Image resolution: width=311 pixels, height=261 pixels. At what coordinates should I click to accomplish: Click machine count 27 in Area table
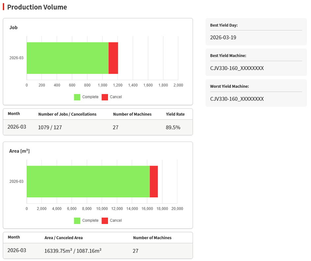pyautogui.click(x=136, y=251)
